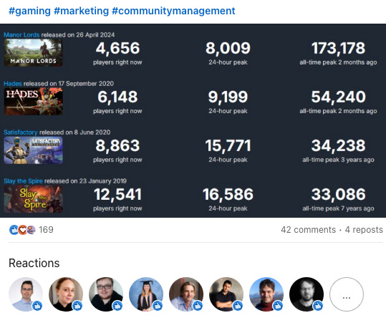Image resolution: width=386 pixels, height=323 pixels.
Task: Click Manor Lords 8,009 24-hour peak
Action: pos(228,53)
